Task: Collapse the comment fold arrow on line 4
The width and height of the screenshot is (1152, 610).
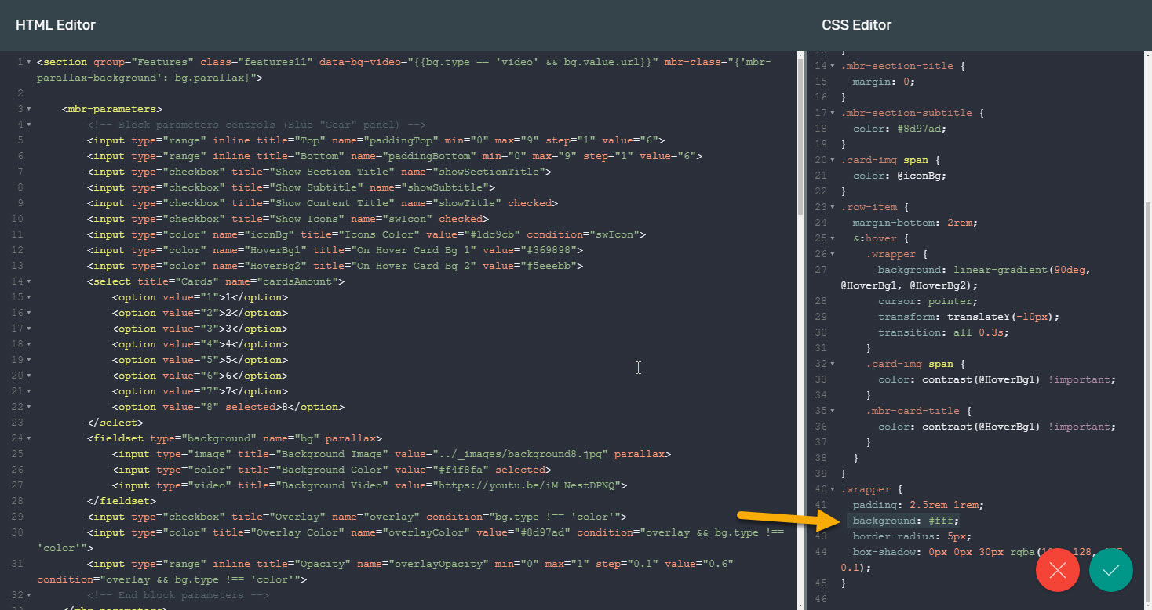Action: pyautogui.click(x=29, y=125)
